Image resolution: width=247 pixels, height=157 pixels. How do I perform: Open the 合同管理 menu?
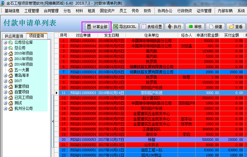pos(51,11)
